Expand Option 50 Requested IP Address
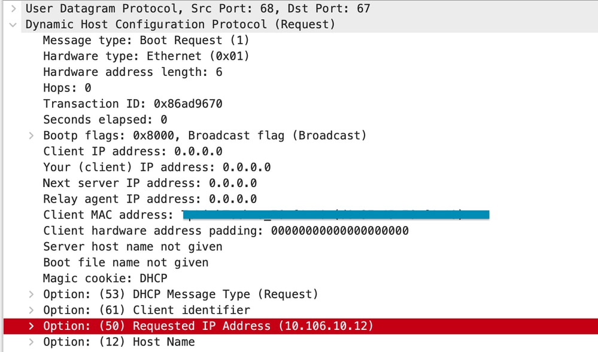This screenshot has width=598, height=352. (31, 326)
